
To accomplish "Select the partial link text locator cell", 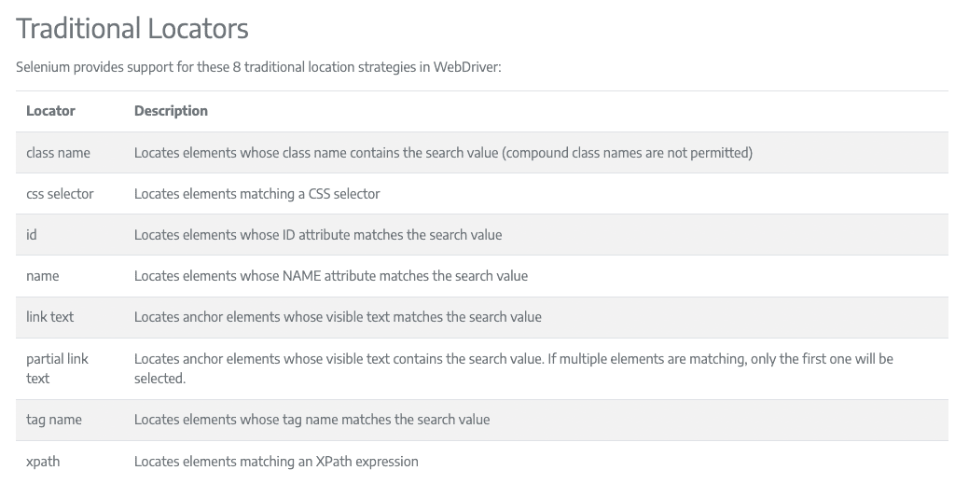I will tap(57, 368).
